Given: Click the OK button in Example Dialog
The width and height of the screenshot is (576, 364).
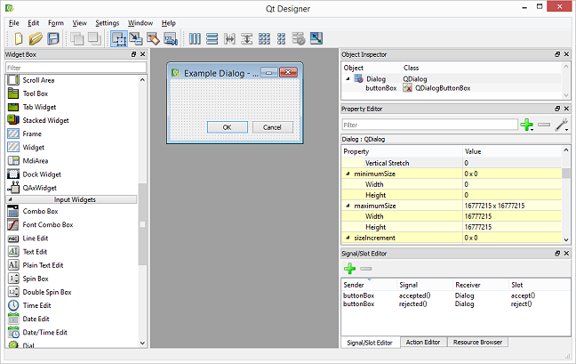Looking at the screenshot, I should tap(227, 127).
